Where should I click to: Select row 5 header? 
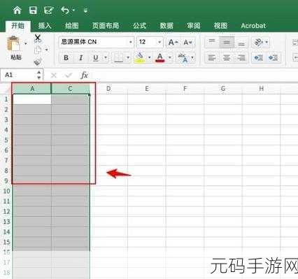pos(6,140)
